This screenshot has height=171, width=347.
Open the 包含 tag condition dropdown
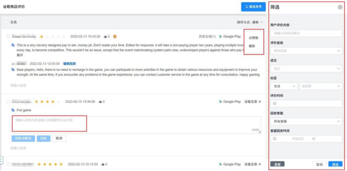284,86
